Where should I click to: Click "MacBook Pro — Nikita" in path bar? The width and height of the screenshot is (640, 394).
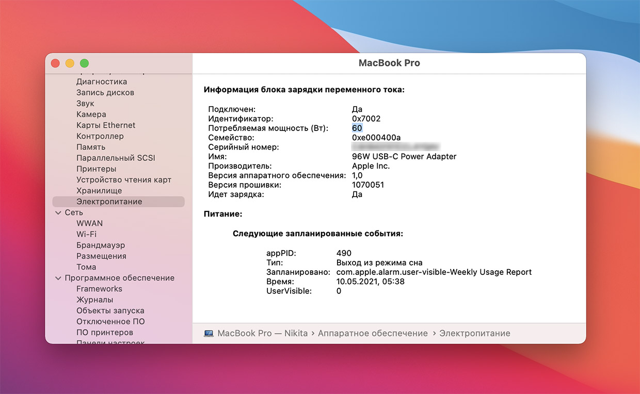[x=263, y=333]
